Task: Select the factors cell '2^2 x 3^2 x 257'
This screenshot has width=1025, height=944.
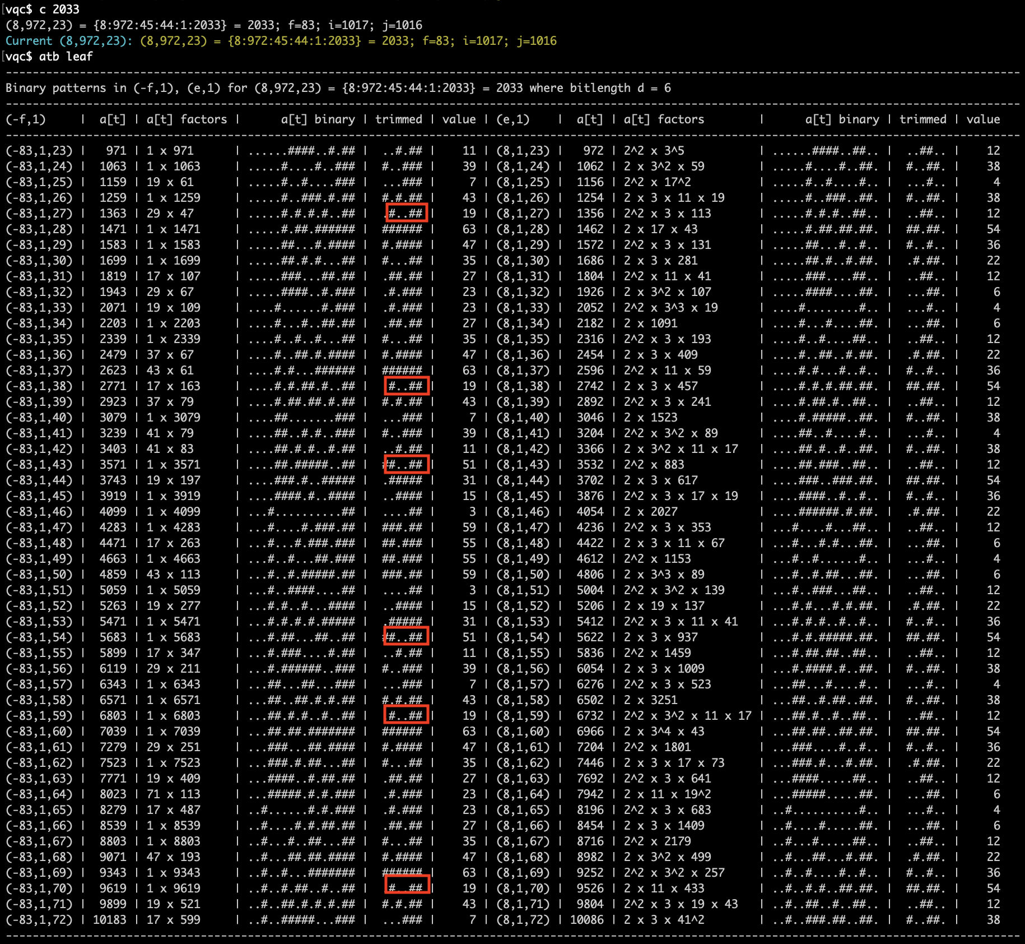Action: point(674,873)
